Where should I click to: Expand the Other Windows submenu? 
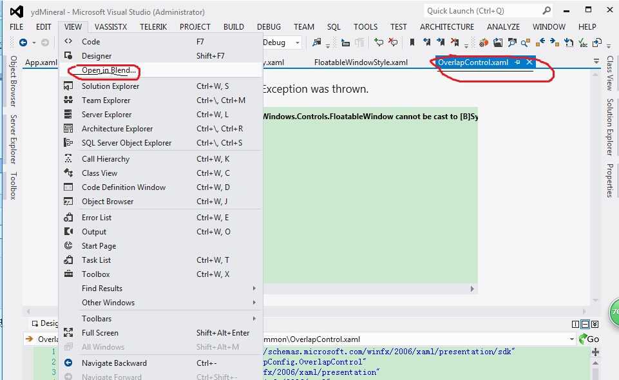(160, 303)
